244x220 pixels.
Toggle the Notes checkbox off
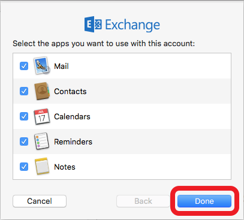click(x=24, y=167)
